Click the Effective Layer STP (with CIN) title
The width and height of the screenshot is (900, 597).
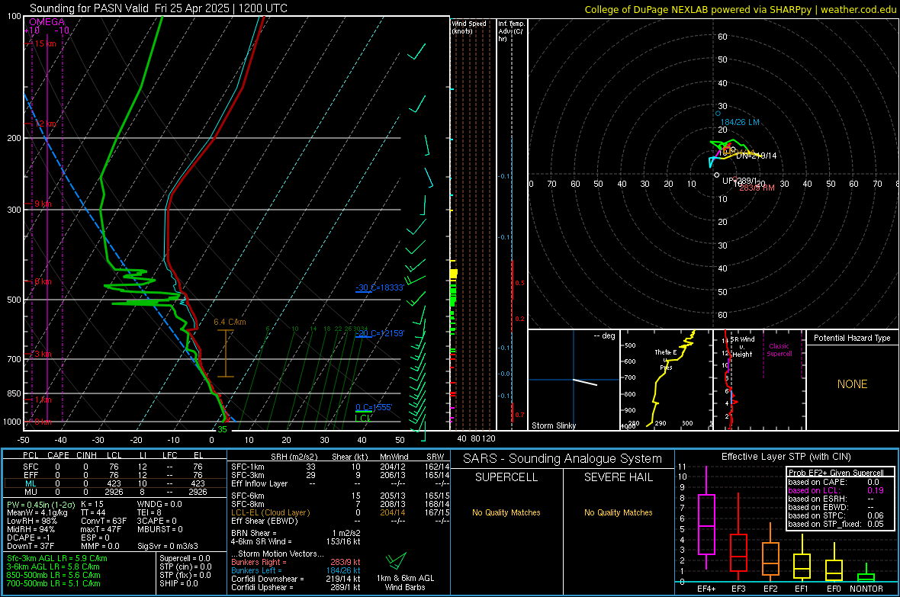(x=786, y=457)
